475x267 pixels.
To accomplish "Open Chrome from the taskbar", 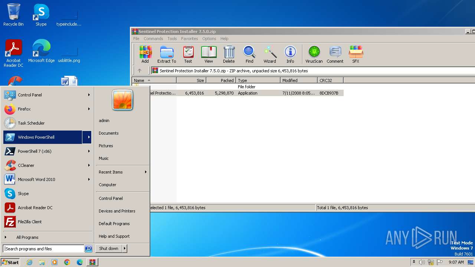I will (67, 262).
